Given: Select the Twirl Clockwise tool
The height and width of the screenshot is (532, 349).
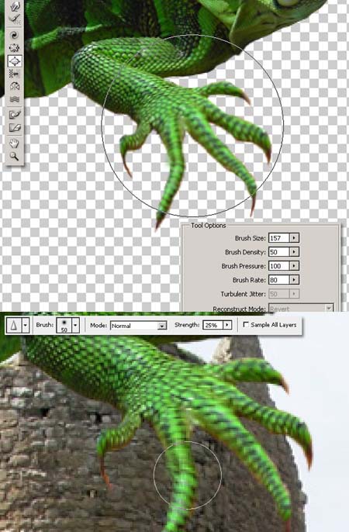Looking at the screenshot, I should [x=15, y=35].
